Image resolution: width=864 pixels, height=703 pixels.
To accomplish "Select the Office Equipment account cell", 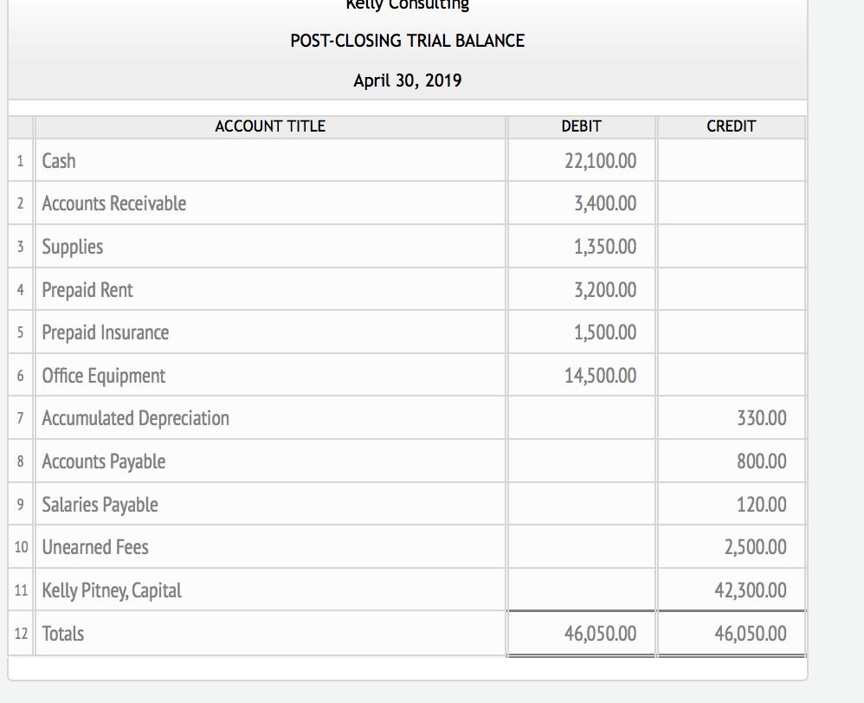I will point(270,376).
